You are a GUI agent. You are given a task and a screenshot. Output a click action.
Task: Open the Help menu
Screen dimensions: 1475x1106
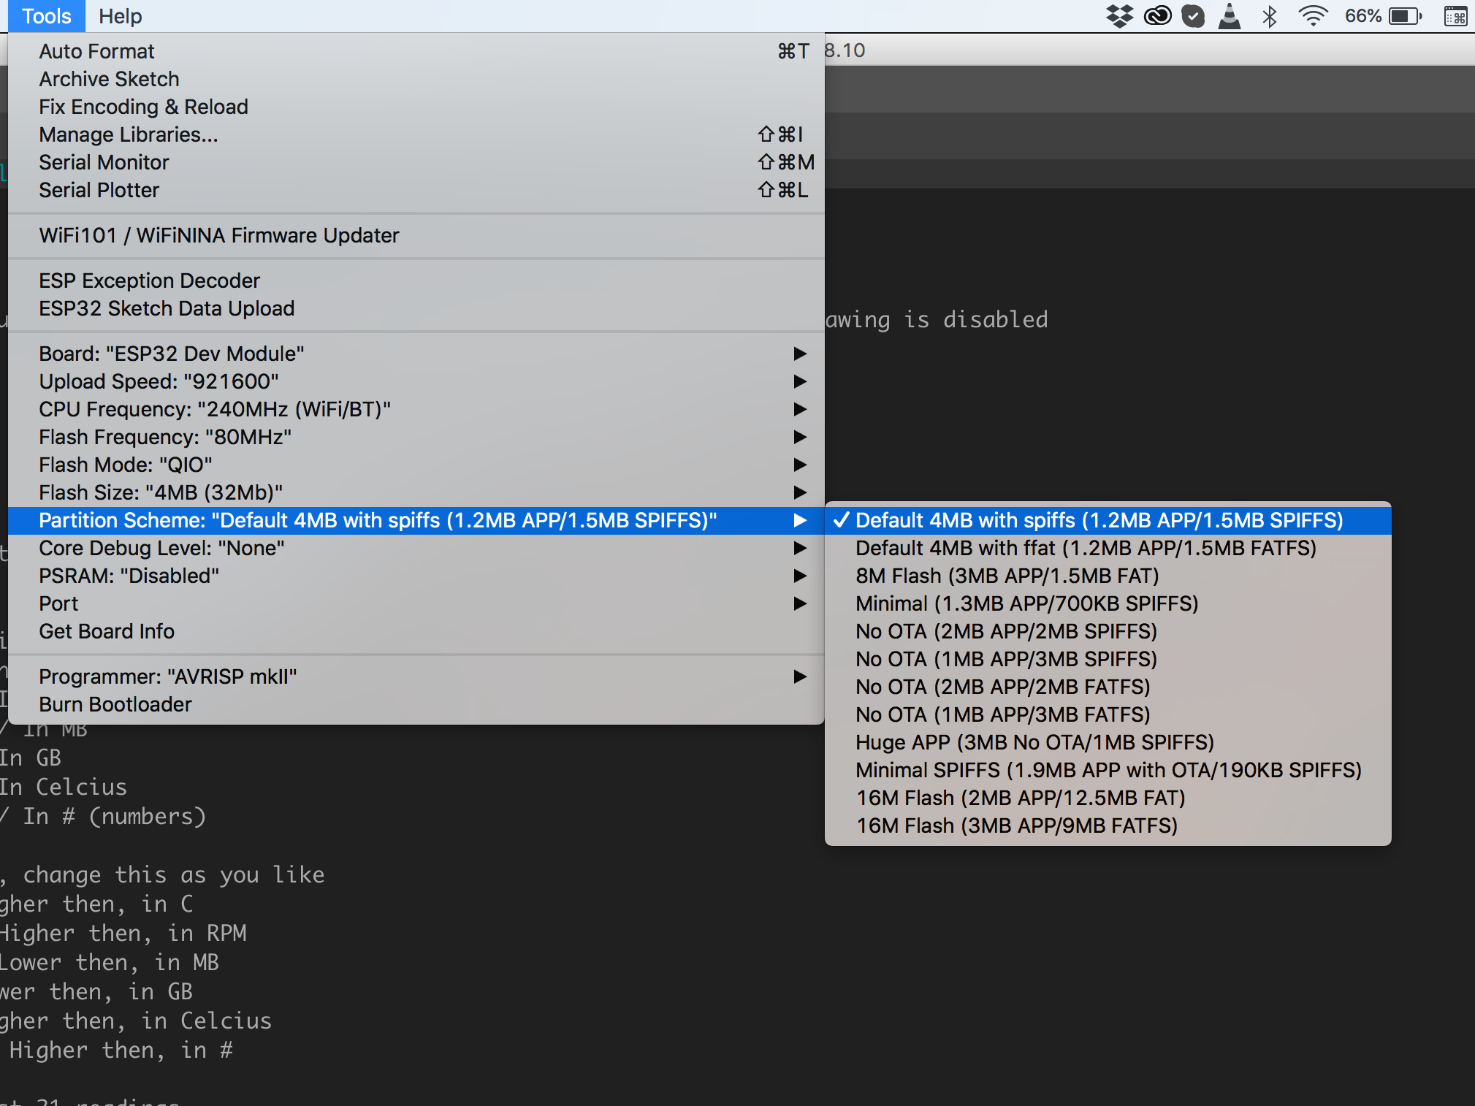click(121, 15)
